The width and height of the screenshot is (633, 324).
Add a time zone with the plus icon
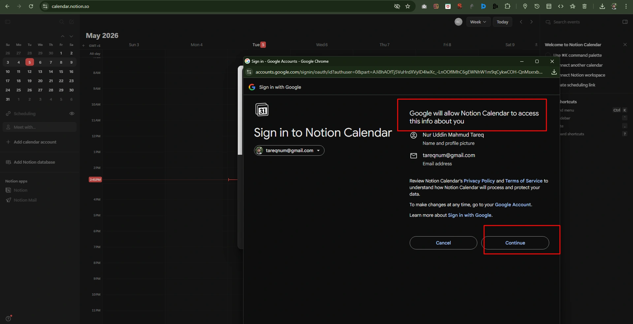coord(83,46)
